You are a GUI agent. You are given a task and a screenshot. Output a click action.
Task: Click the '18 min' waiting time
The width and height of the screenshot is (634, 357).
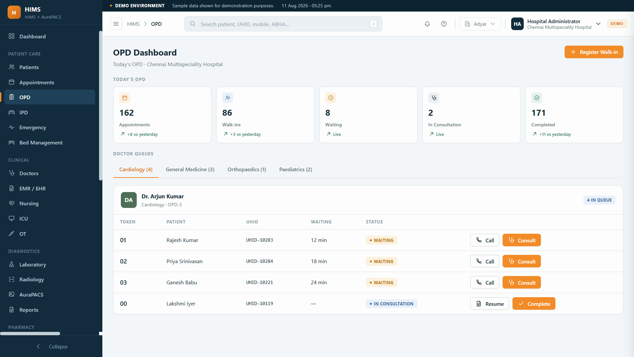pos(319,261)
